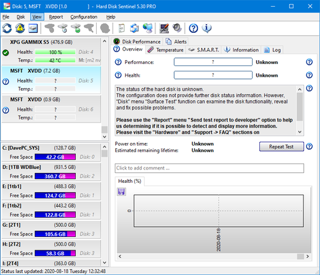Select the Overview tab
The image size is (320, 275).
(x=129, y=49)
